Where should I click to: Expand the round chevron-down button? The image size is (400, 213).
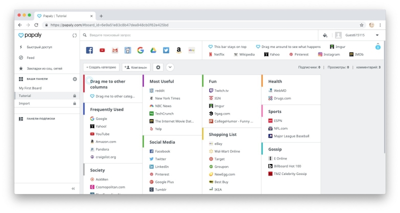170,67
